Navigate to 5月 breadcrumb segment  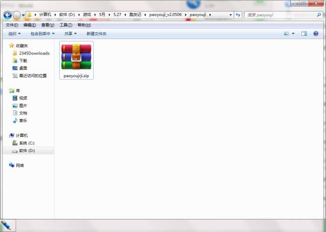(x=102, y=14)
